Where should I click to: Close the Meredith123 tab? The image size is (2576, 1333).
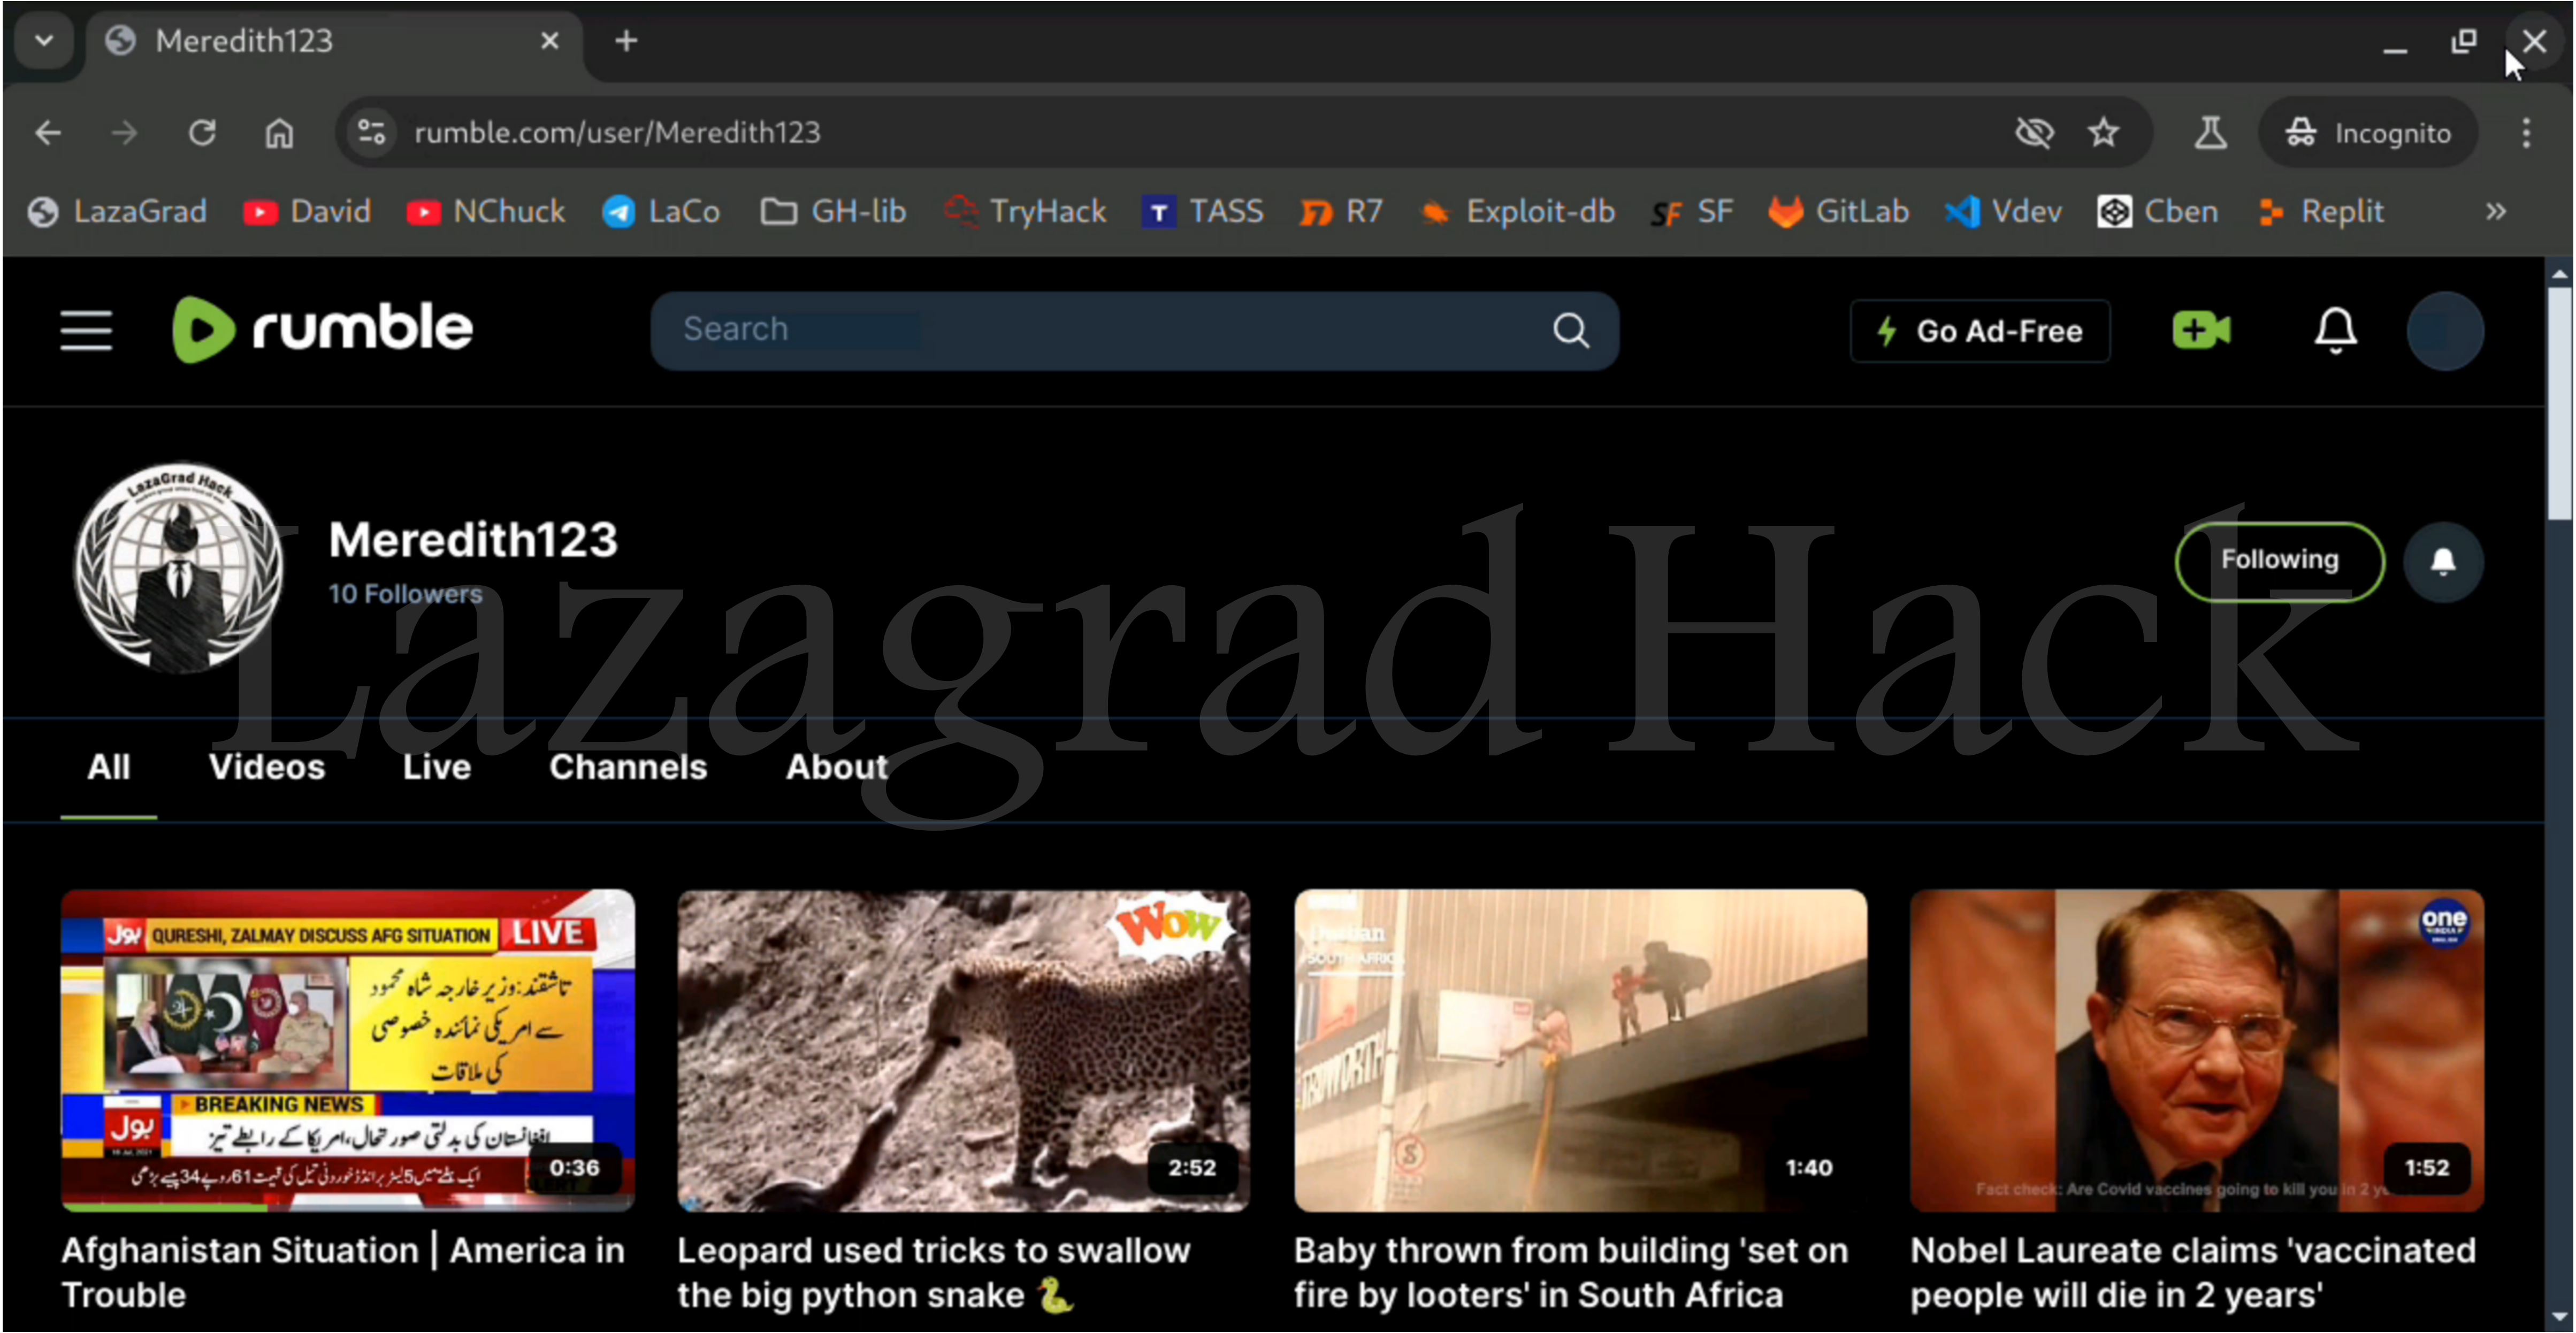(549, 41)
